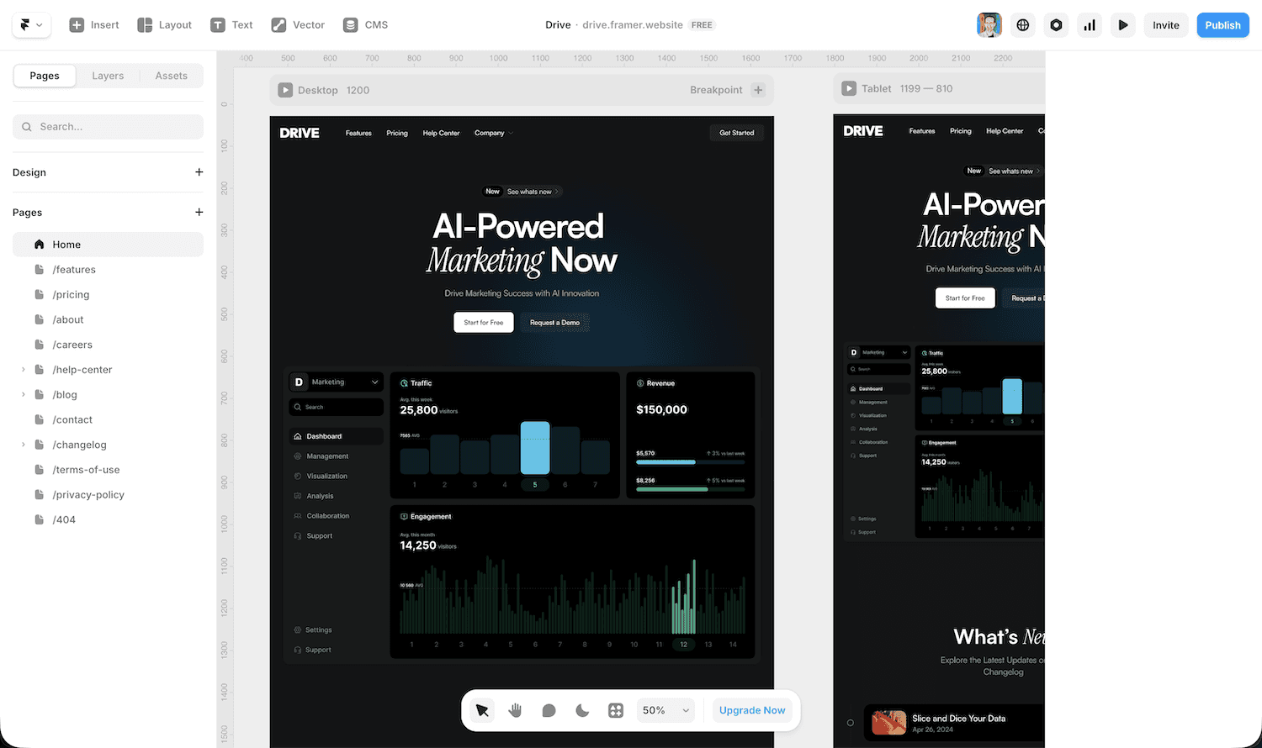Select the Home page

[108, 245]
